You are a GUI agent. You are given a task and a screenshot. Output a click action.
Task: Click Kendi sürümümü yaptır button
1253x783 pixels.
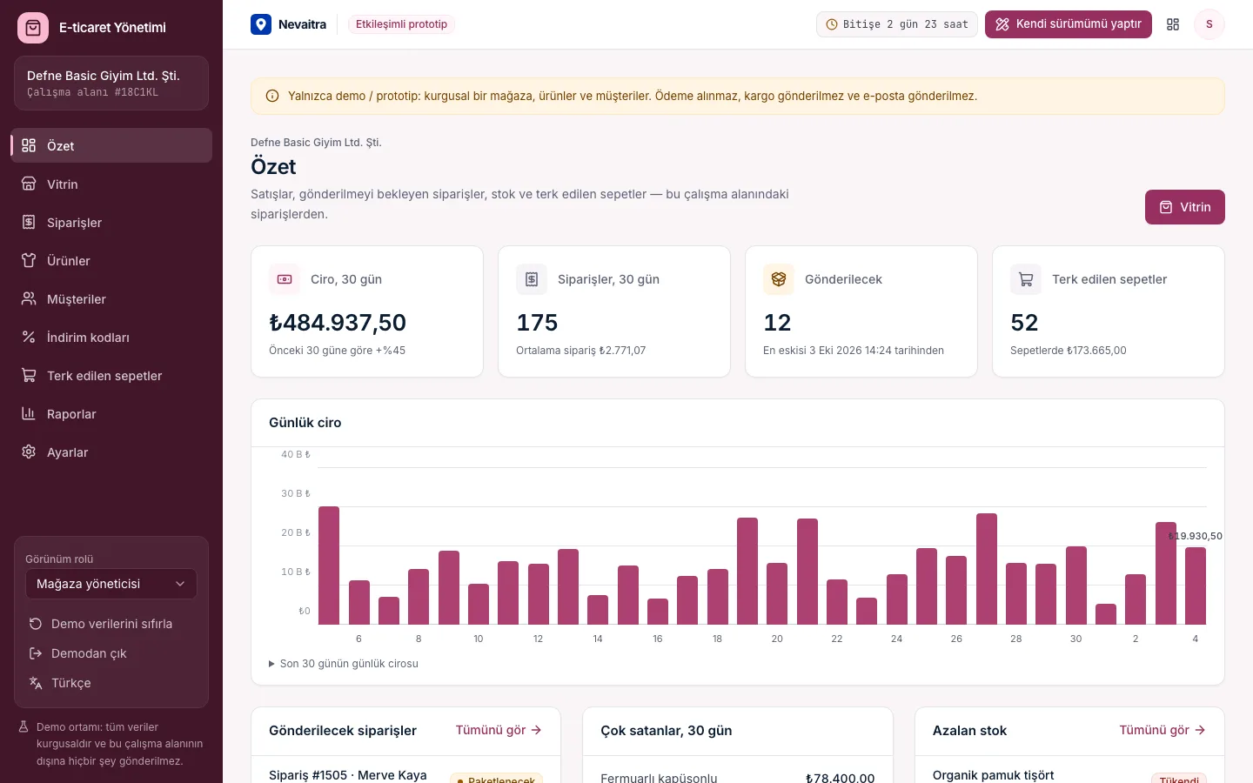(1069, 24)
